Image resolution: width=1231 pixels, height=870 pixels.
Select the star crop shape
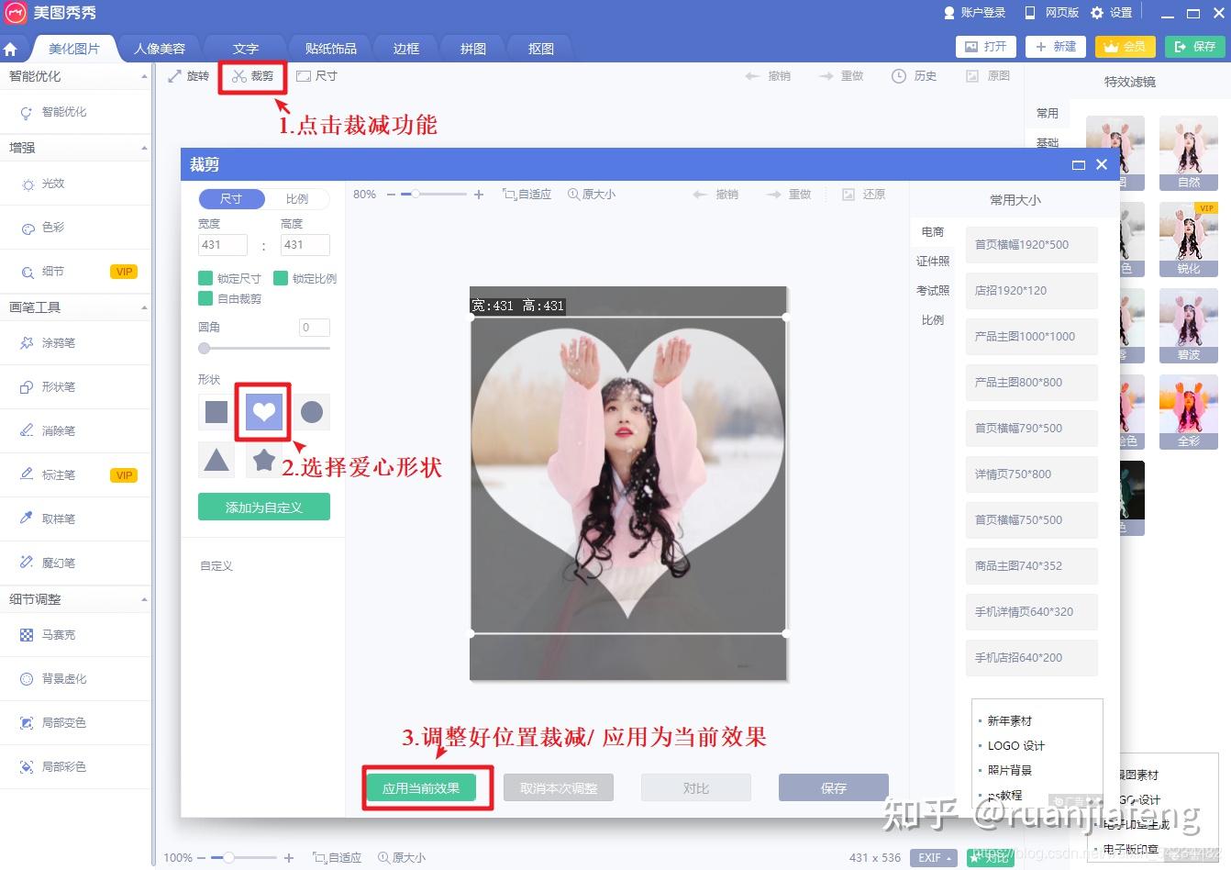(x=264, y=460)
